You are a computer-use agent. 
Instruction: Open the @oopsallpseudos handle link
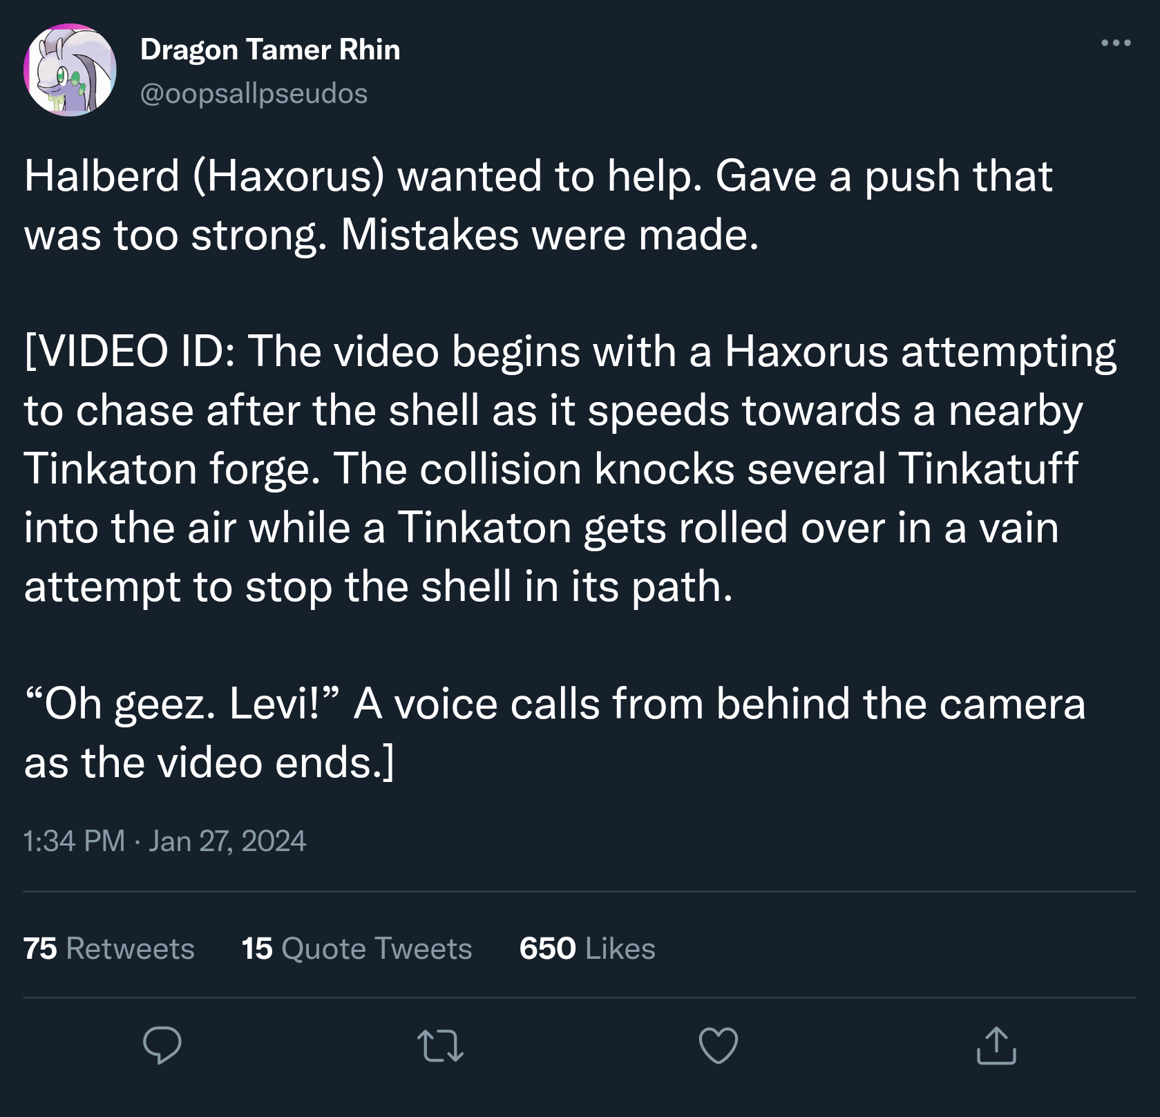(254, 93)
